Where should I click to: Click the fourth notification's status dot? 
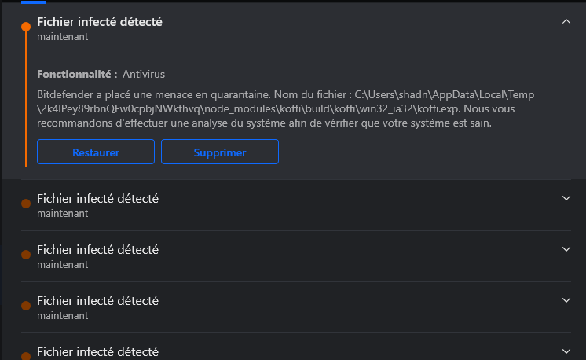point(26,305)
